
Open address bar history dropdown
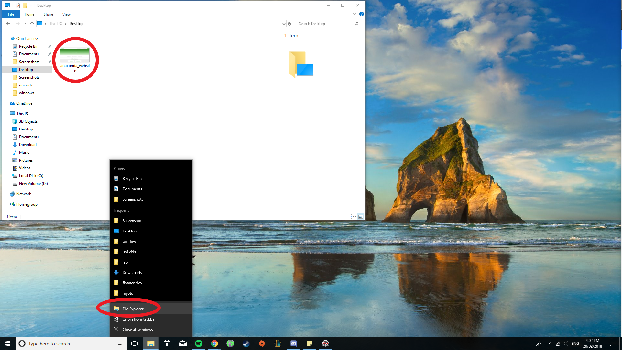tap(284, 24)
